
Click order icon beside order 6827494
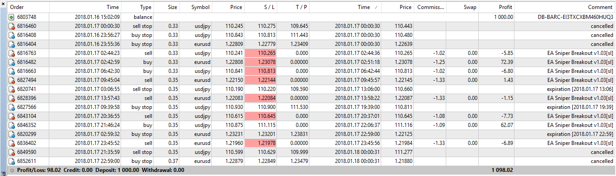(11, 80)
